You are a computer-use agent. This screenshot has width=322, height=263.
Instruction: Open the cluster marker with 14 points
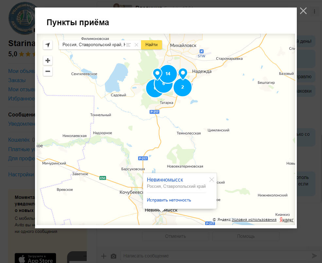pyautogui.click(x=168, y=74)
